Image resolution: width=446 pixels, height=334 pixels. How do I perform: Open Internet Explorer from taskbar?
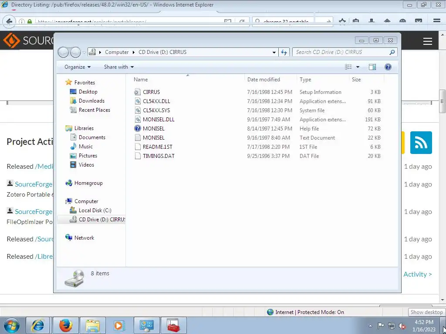[x=38, y=325]
